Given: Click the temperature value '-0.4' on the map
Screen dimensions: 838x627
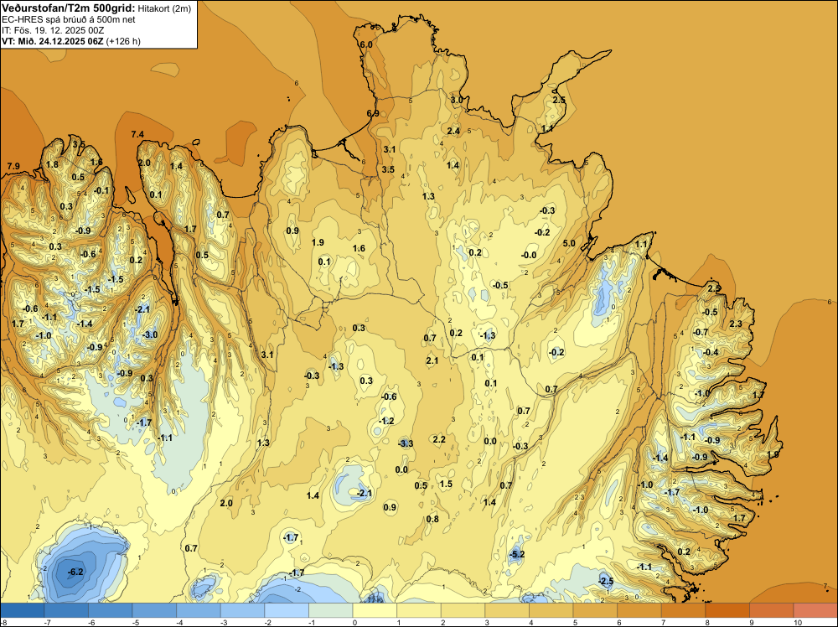Looking at the screenshot, I should 711,352.
